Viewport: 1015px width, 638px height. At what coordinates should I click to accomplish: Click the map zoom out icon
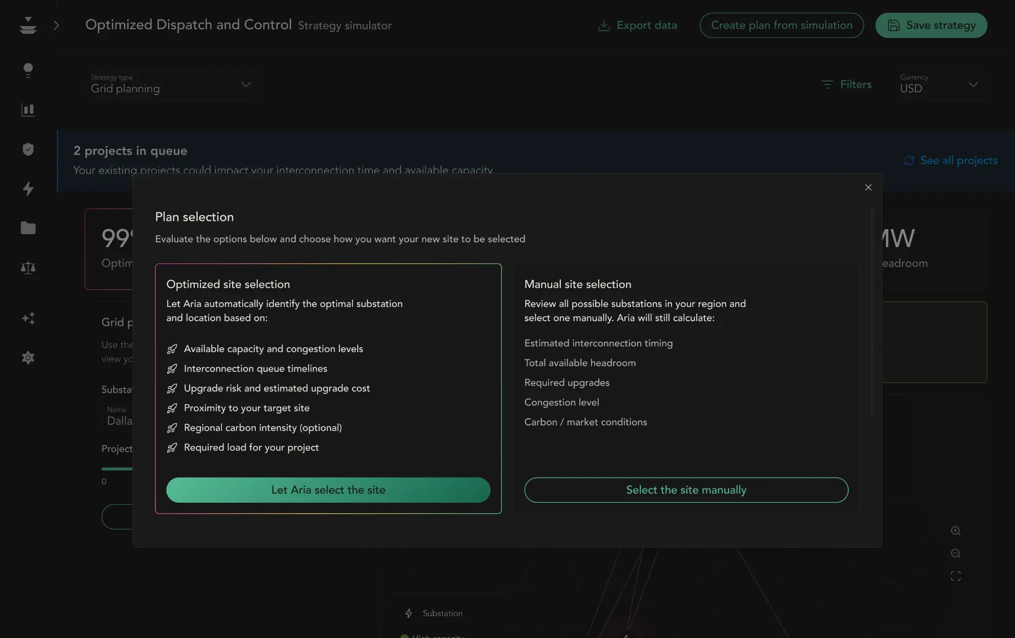(x=956, y=553)
